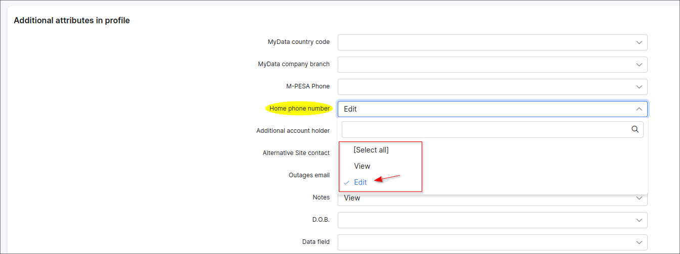680x254 pixels.
Task: Open the Notes dropdown showing View
Action: pos(492,198)
